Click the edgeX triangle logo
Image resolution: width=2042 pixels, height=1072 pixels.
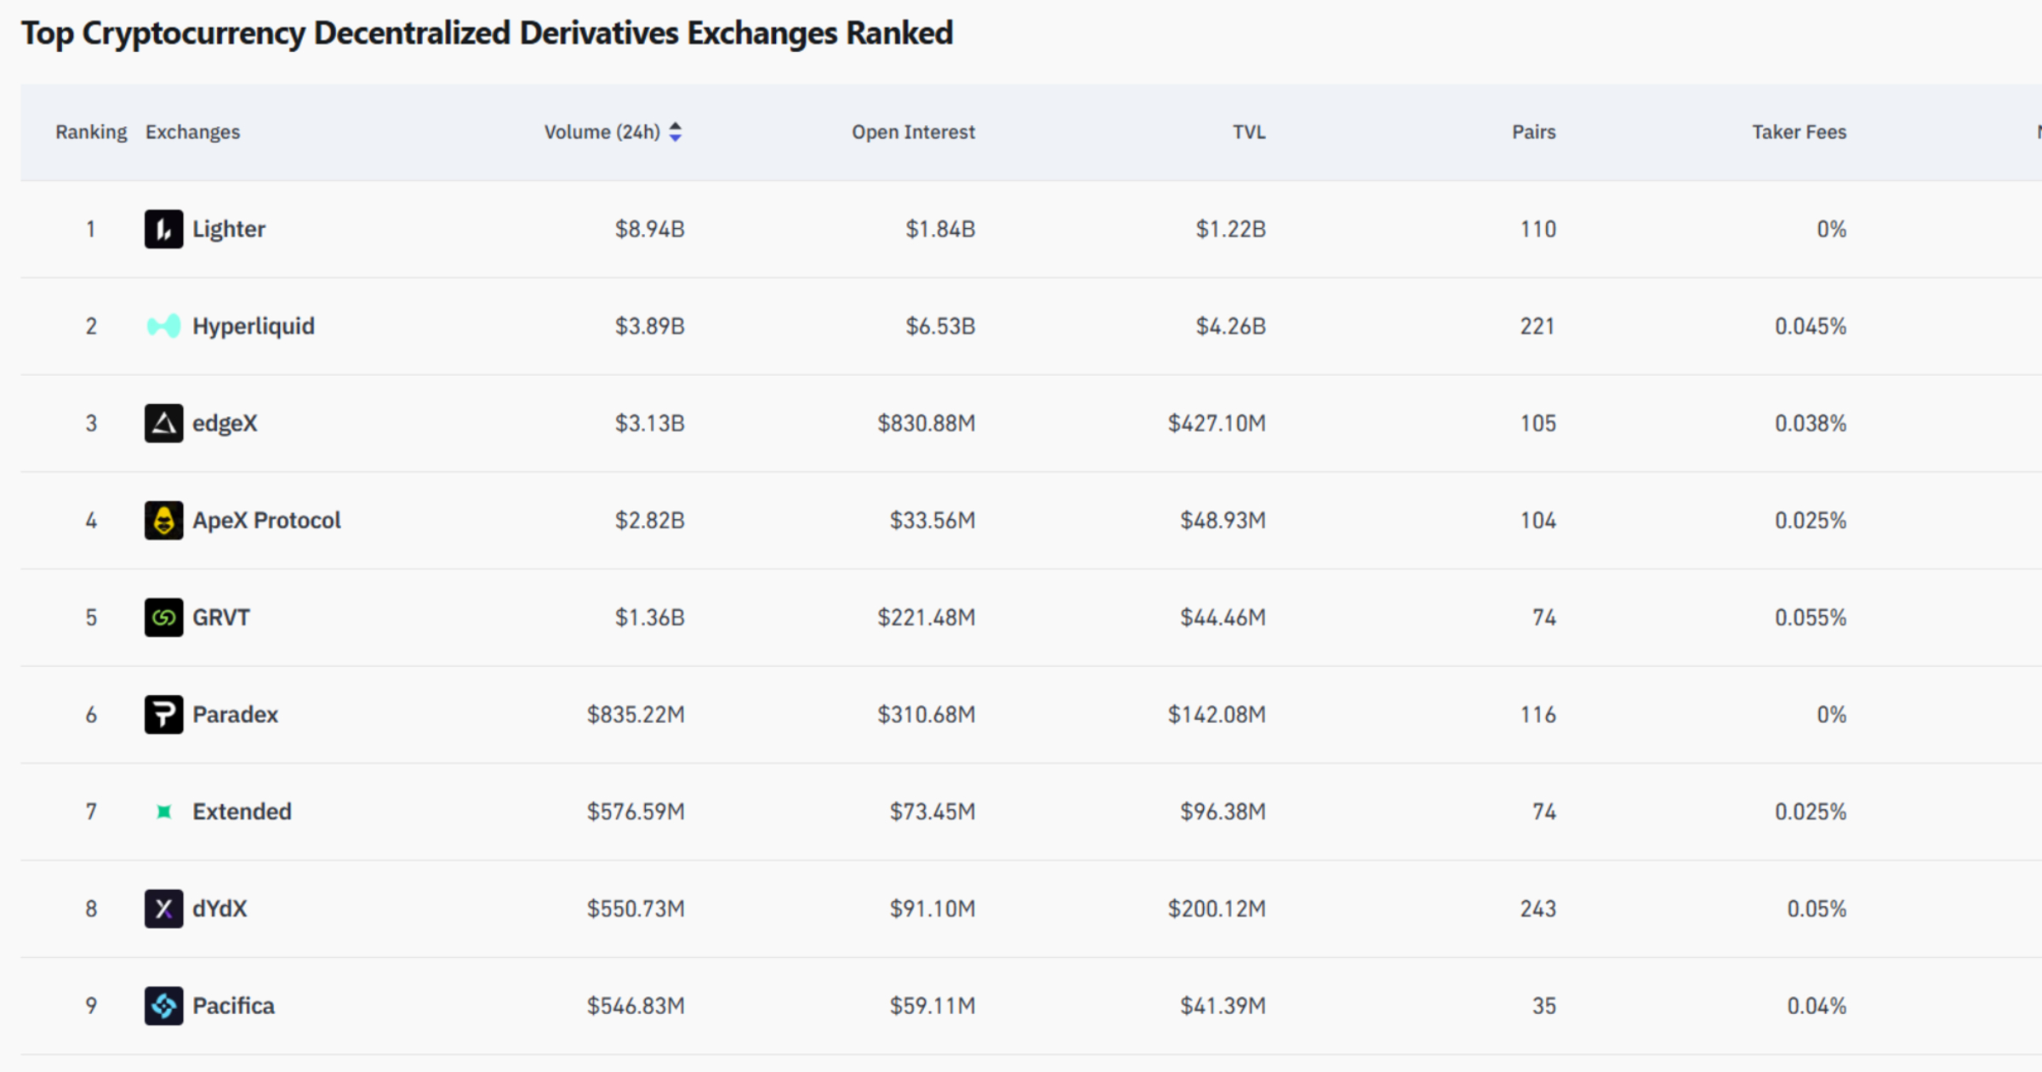click(x=163, y=423)
